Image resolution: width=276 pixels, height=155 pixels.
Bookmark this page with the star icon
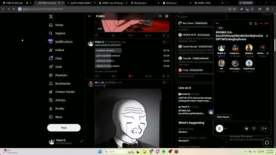(235, 9)
